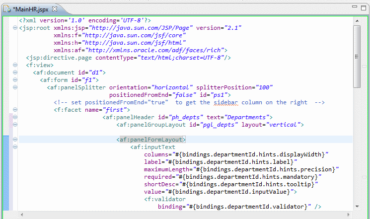
Task: Click the required attribute mandatory line
Action: (232, 177)
